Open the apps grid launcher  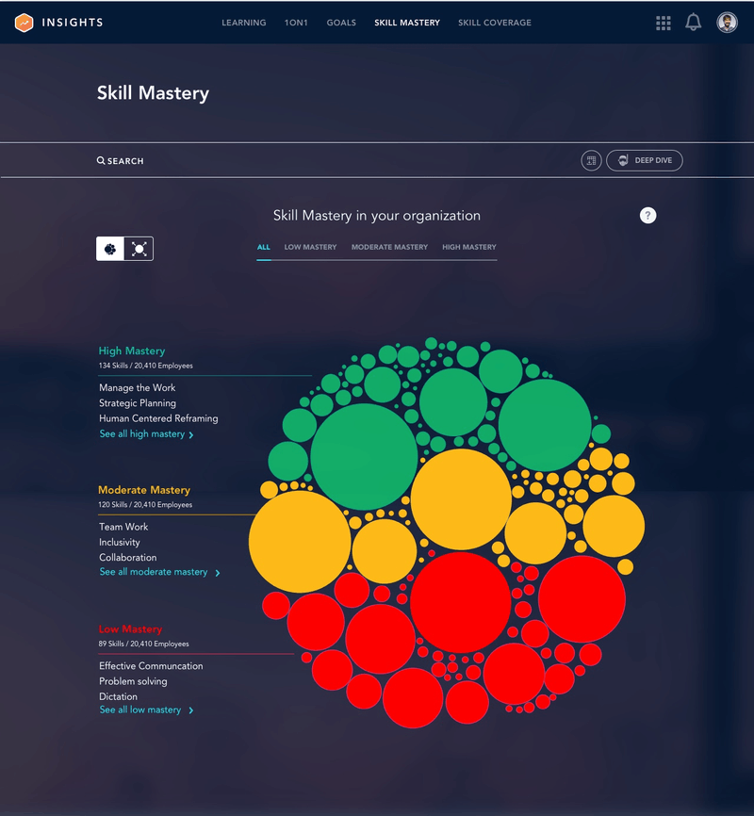[x=663, y=23]
